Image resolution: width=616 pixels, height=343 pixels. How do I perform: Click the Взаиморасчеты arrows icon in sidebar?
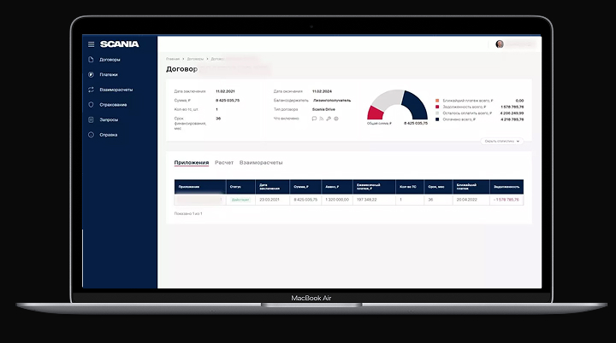point(91,90)
